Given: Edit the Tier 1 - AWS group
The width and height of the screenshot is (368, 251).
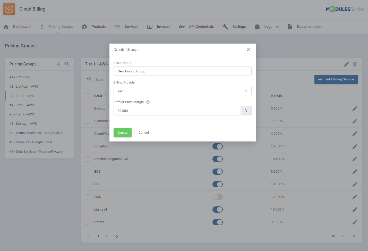Looking at the screenshot, I should [x=347, y=64].
